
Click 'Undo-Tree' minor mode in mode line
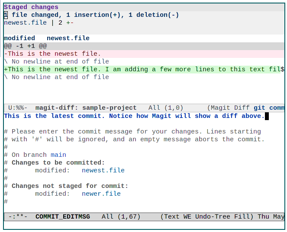tap(213, 216)
